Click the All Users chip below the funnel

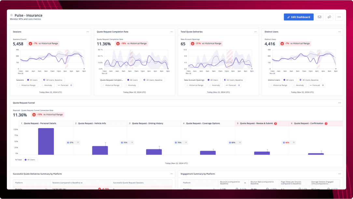click(x=30, y=160)
